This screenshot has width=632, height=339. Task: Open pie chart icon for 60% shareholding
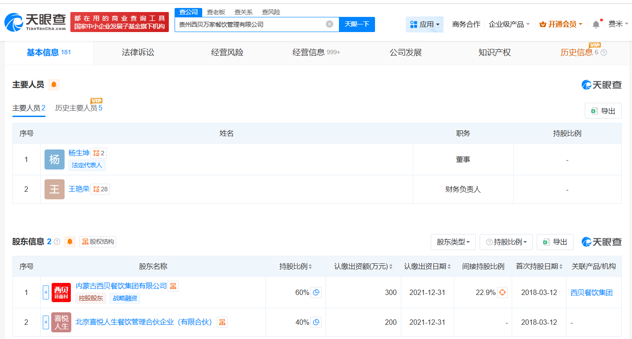[x=316, y=292]
